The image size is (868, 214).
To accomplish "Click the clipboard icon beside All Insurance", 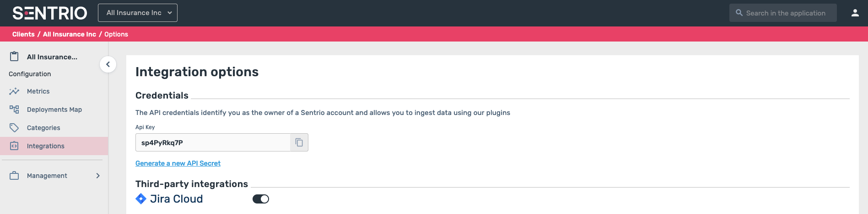I will [x=14, y=57].
